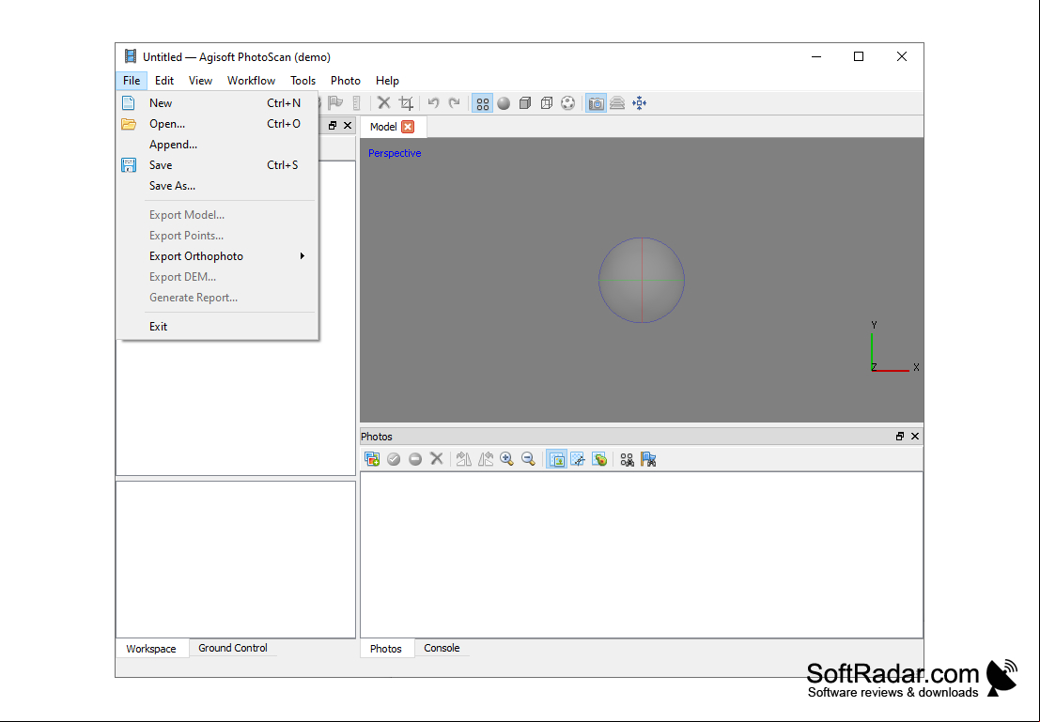Click zoom in magnifier in Photos pane
Image resolution: width=1040 pixels, height=722 pixels.
pyautogui.click(x=506, y=459)
